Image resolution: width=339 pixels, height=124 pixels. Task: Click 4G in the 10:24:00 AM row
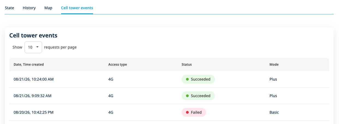tap(111, 79)
